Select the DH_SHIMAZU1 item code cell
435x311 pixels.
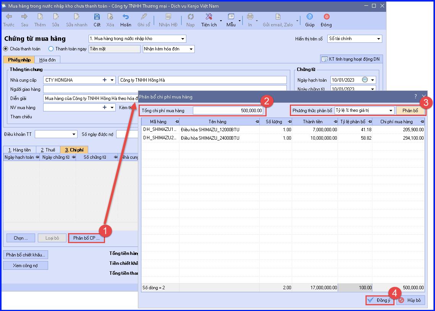click(x=160, y=130)
